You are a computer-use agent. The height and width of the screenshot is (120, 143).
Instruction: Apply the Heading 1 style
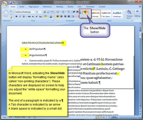tap(117, 14)
